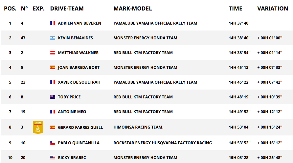Select Kevin Benavides time 14H 38' 40''
This screenshot has width=293, height=163.
tap(239, 38)
